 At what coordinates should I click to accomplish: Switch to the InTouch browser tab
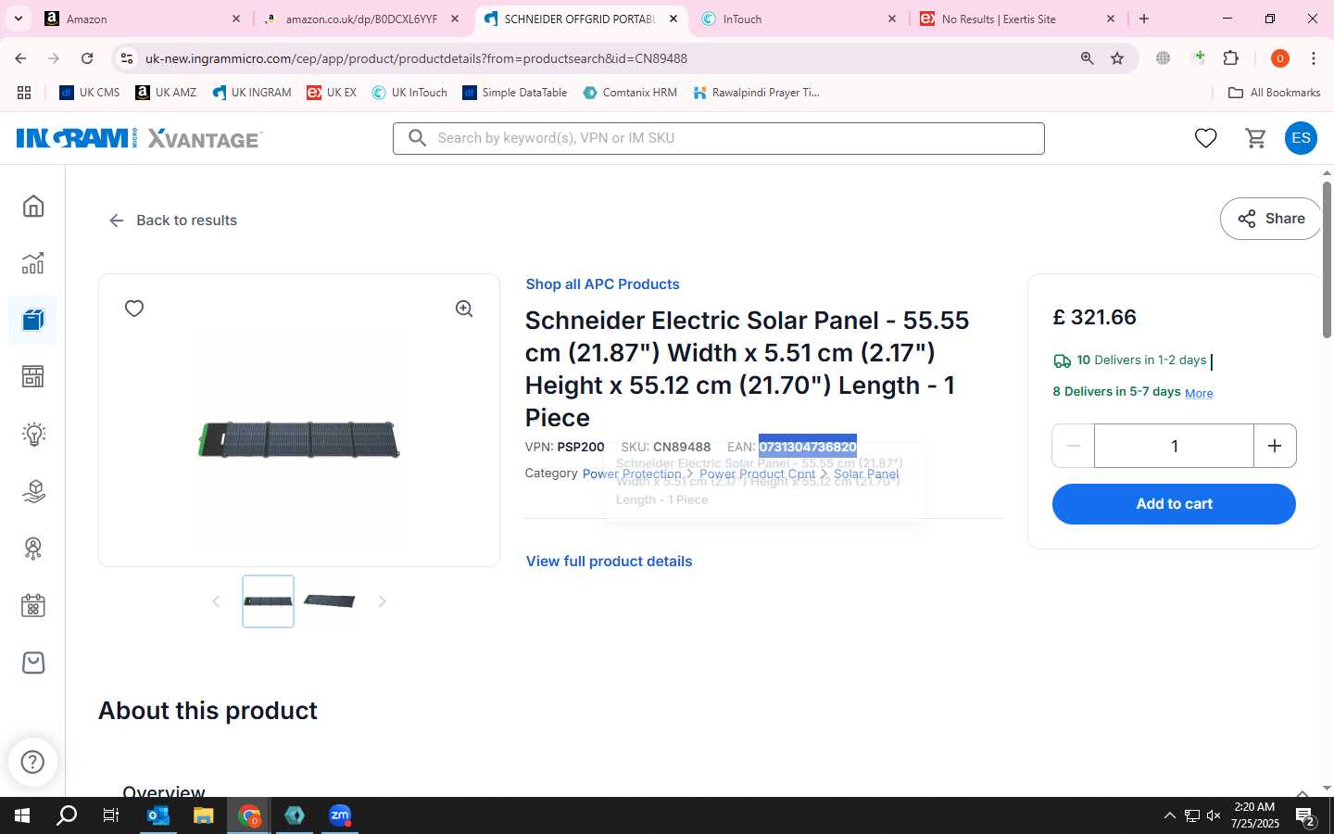(799, 19)
